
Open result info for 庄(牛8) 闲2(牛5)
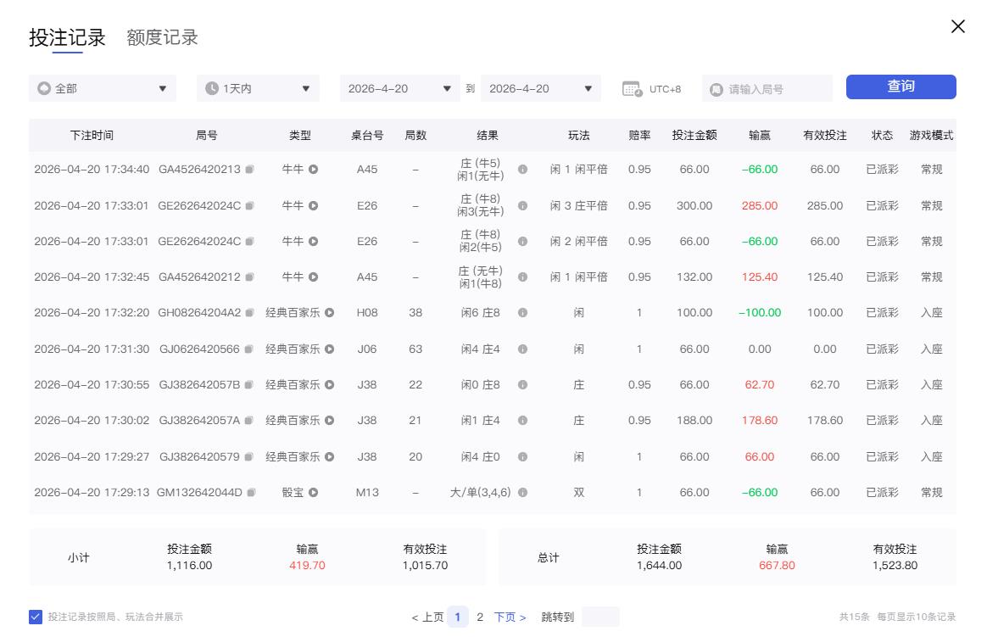(522, 241)
